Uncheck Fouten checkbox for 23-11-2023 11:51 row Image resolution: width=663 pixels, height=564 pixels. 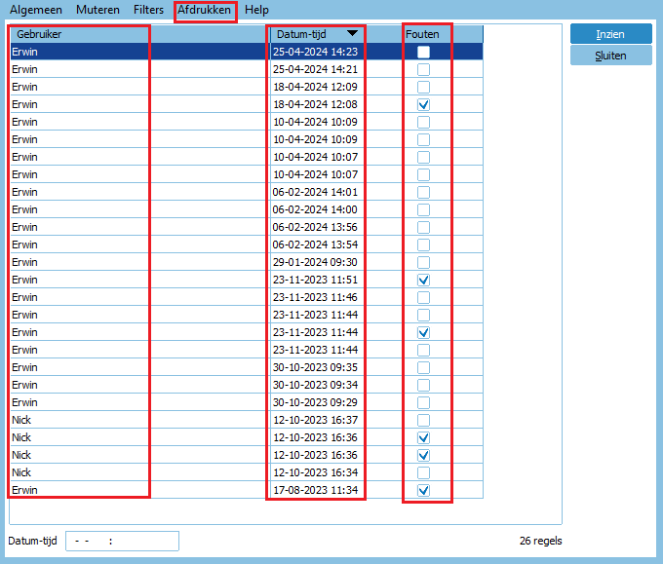(x=423, y=280)
